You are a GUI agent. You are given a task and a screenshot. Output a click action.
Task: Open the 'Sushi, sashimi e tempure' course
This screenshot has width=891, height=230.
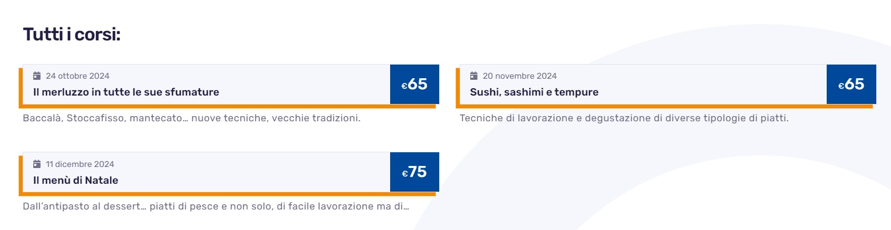coord(534,92)
